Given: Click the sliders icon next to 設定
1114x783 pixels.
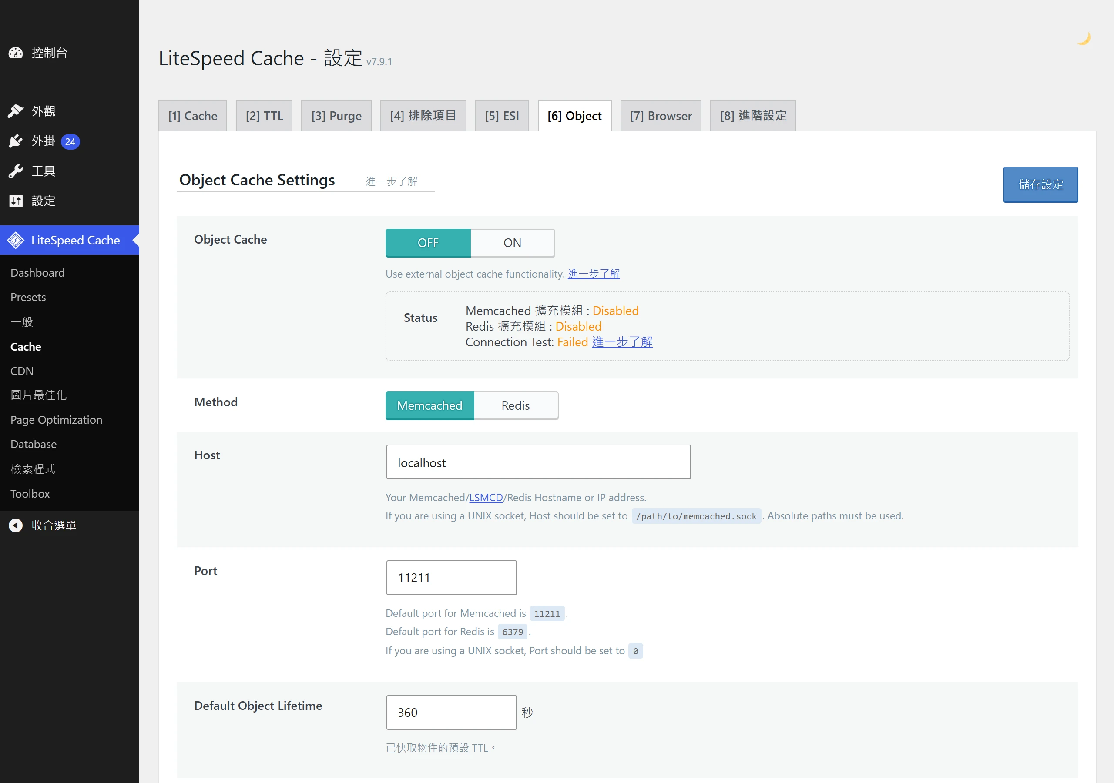Looking at the screenshot, I should (x=16, y=201).
